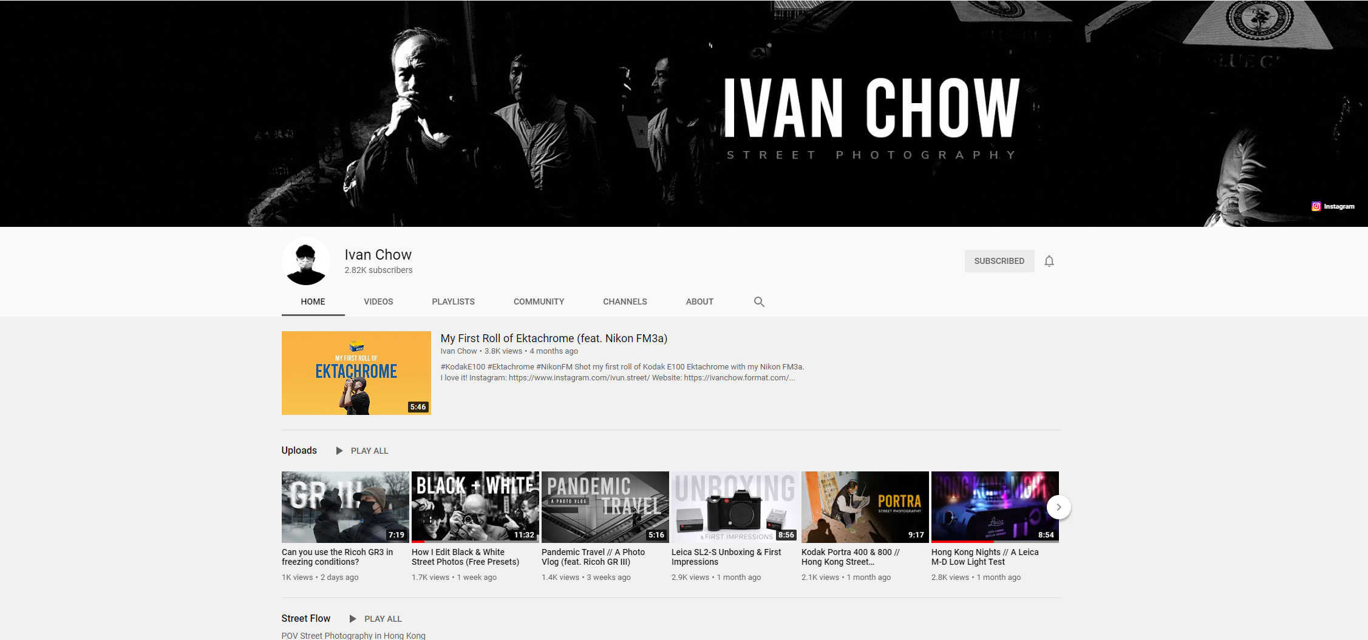Toggle the Subscribed button
1368x640 pixels.
(999, 261)
